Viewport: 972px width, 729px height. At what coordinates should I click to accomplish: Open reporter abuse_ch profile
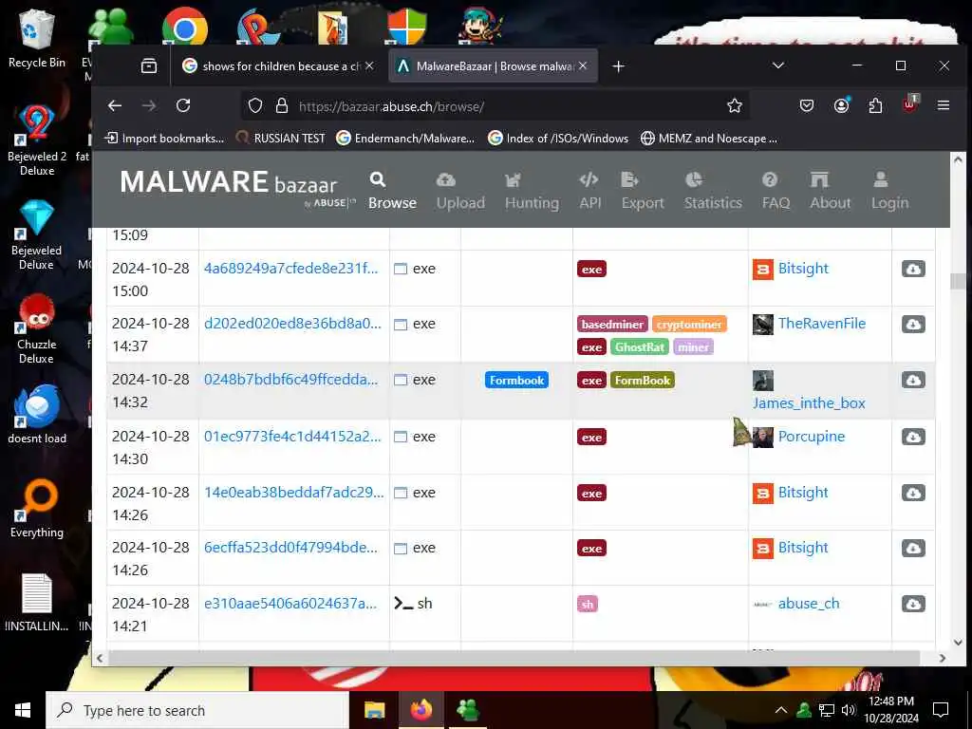click(809, 603)
